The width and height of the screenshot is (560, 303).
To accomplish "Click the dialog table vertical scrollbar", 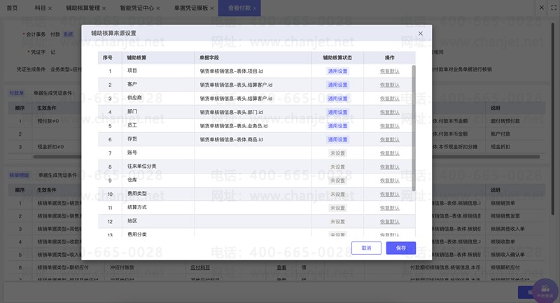I will click(x=414, y=128).
